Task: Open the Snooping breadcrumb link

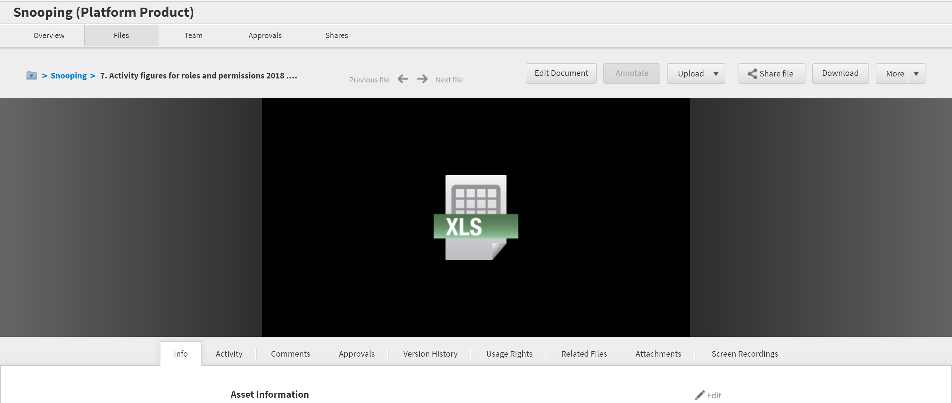Action: (x=68, y=76)
